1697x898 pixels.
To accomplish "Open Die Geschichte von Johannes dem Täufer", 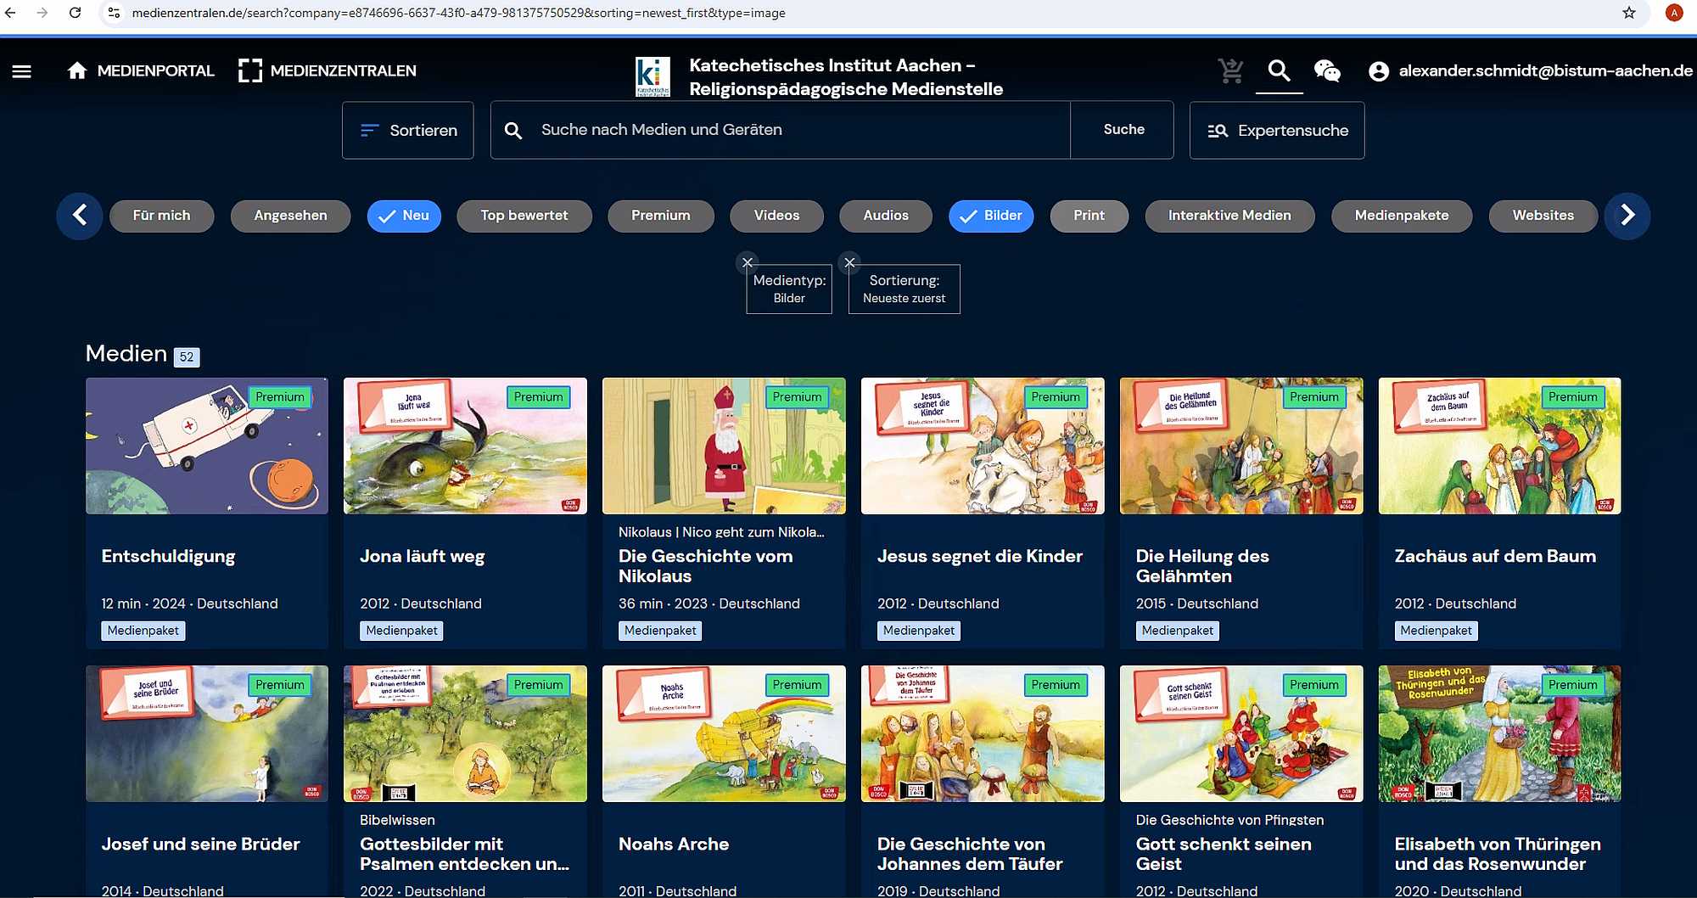I will coord(970,854).
